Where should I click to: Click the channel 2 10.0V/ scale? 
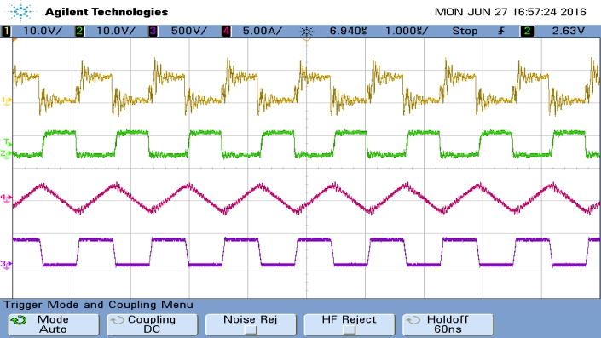[116, 31]
